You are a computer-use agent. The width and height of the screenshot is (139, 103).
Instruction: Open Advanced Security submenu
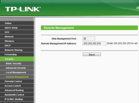(x=17, y=68)
